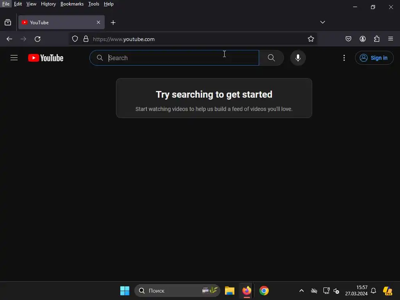Image resolution: width=400 pixels, height=300 pixels.
Task: Restore down the Firefox window
Action: point(373,7)
